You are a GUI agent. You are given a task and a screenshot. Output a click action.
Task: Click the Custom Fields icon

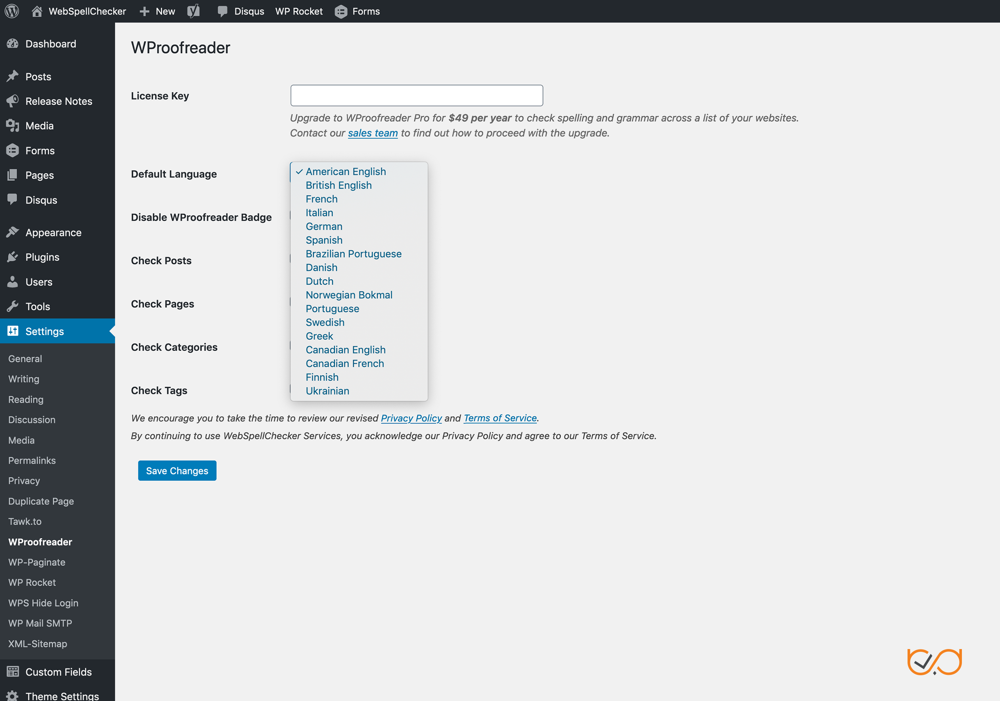tap(13, 671)
